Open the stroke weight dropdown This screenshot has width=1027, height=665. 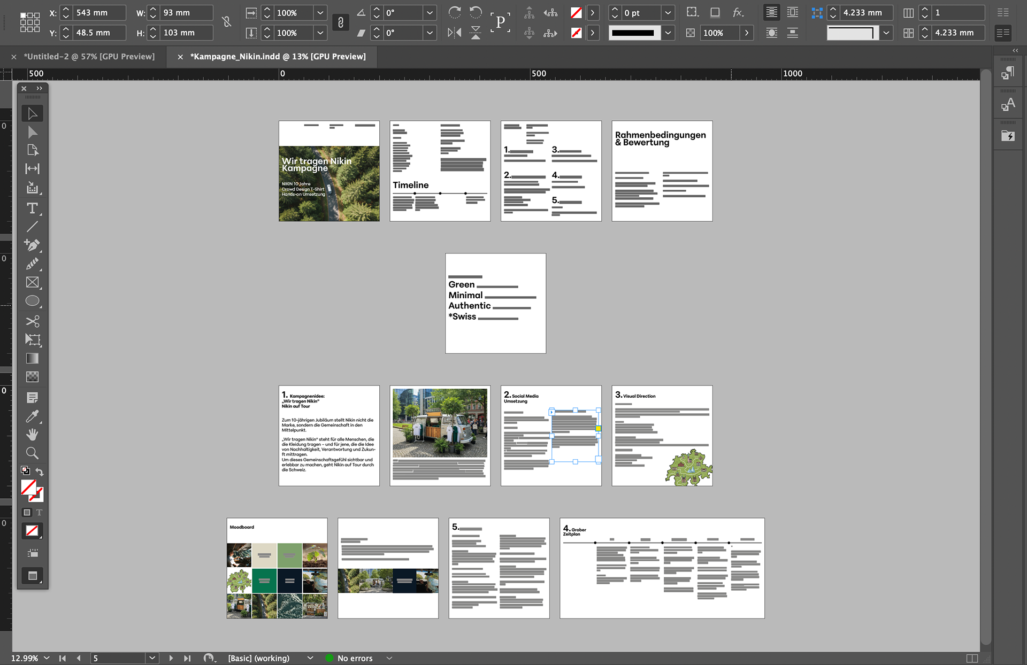point(668,13)
